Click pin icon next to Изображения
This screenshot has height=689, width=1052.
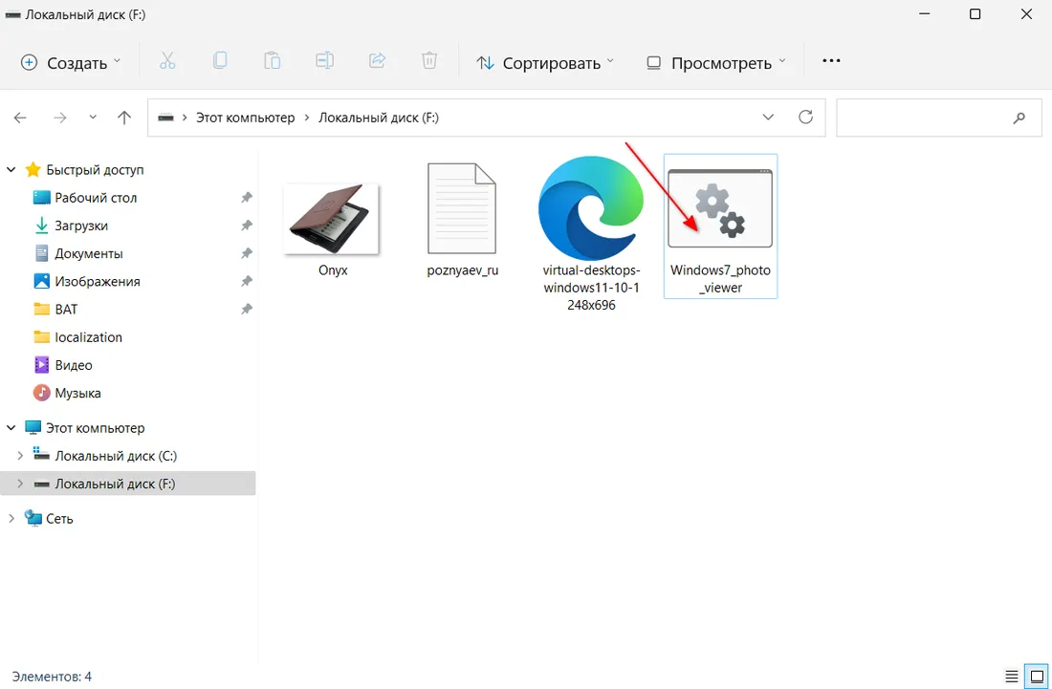(247, 282)
